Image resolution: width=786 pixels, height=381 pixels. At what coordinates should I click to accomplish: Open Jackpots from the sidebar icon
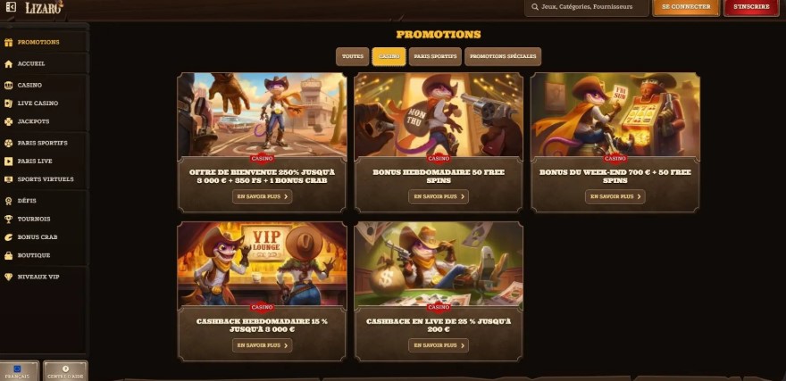[9, 121]
